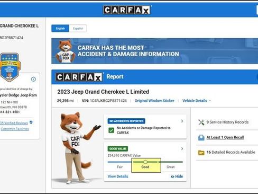
Task: Click the Good label on value scale
Action: click(x=145, y=167)
